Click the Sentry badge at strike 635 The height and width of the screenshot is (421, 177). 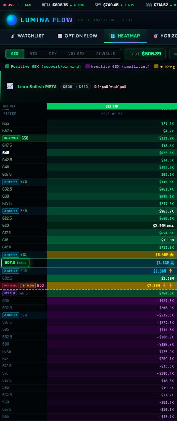click(x=10, y=182)
